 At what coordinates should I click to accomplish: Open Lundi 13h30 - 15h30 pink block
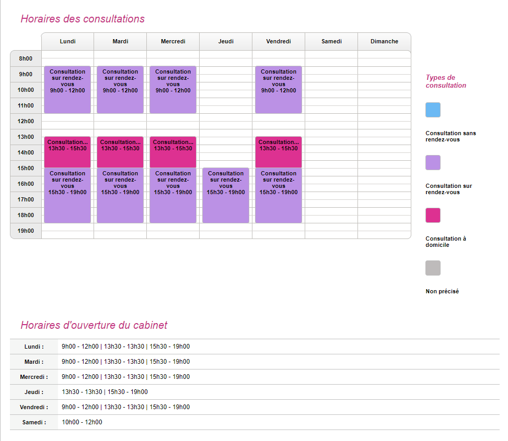pos(67,152)
